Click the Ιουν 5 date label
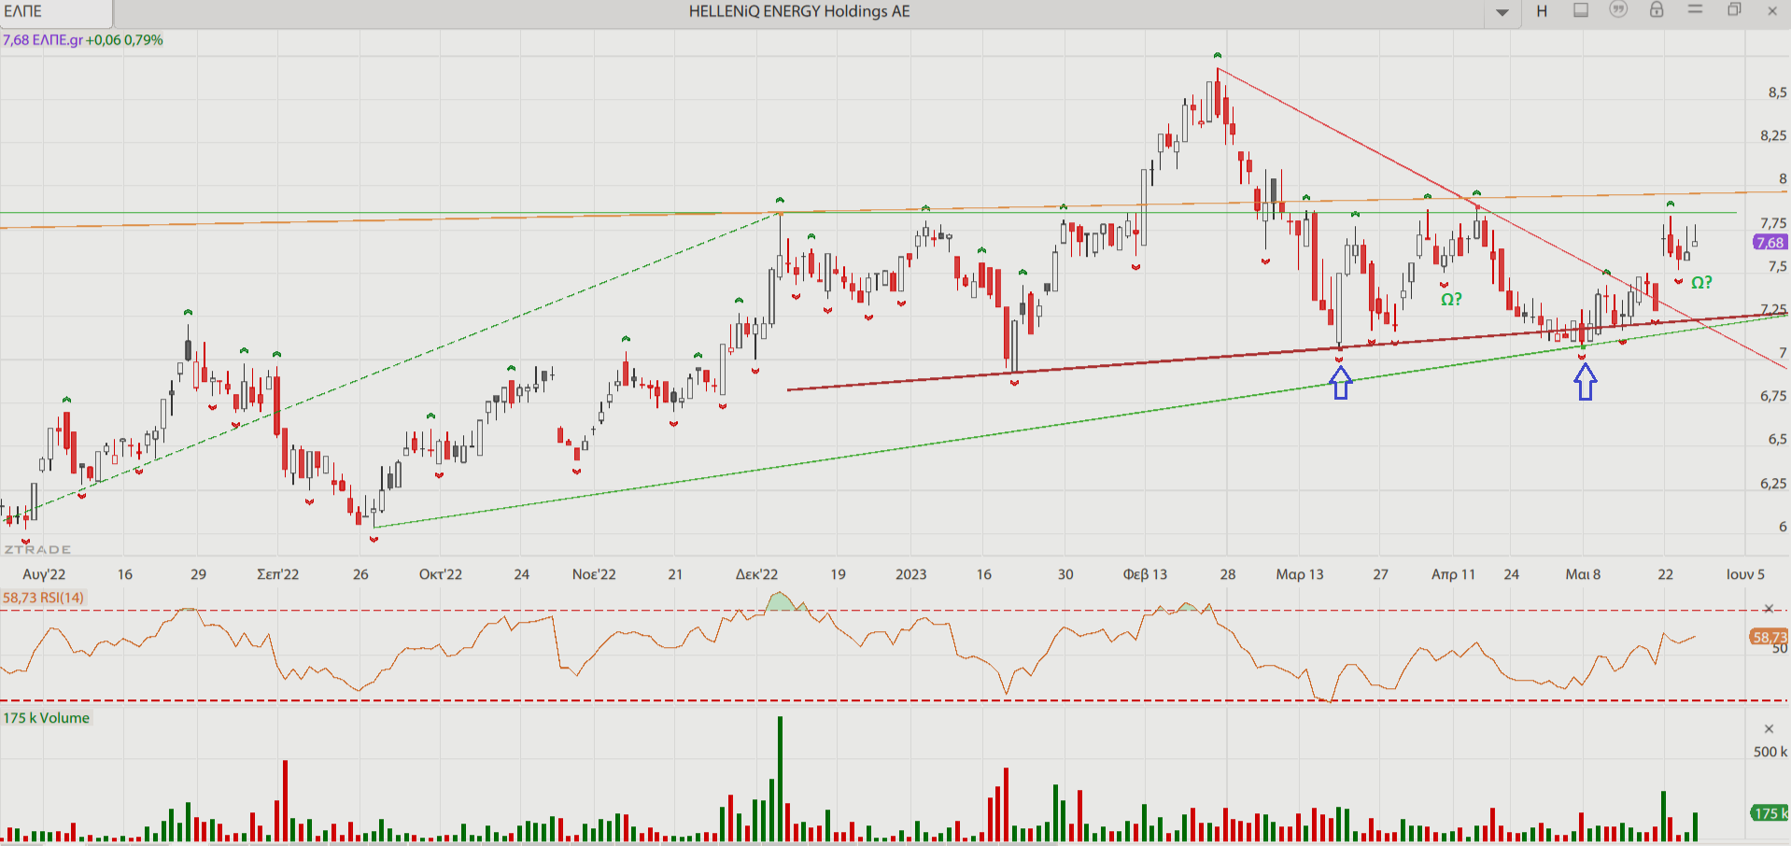The width and height of the screenshot is (1791, 846). (1745, 574)
